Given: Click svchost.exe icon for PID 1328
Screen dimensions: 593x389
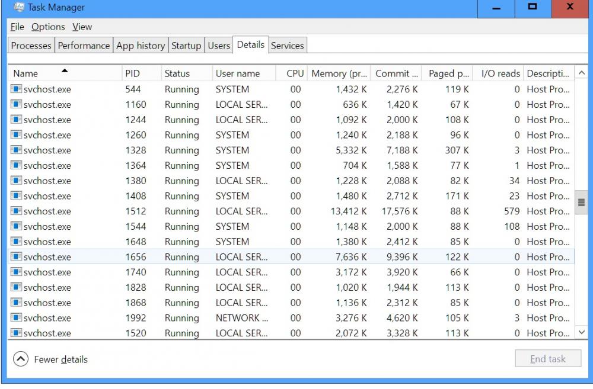Looking at the screenshot, I should coord(16,150).
